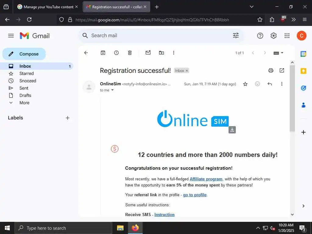Open Gmail support help icon
This screenshot has width=312, height=234.
(260, 36)
